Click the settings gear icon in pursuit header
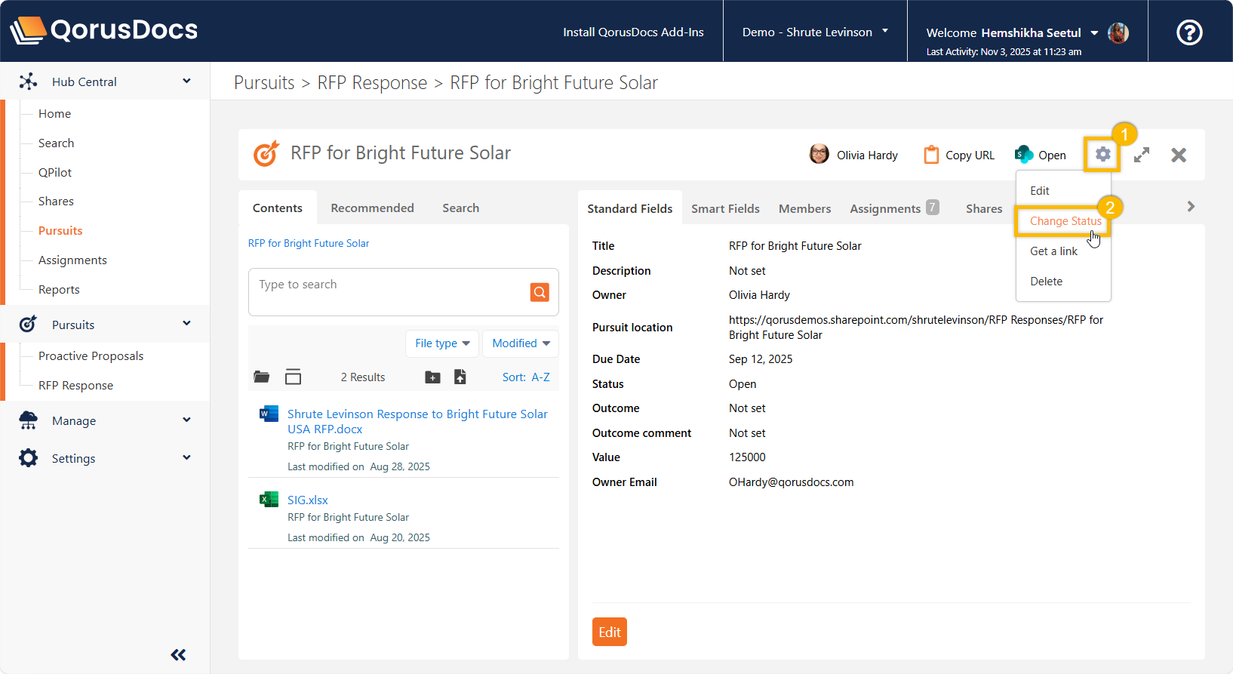The image size is (1233, 674). tap(1102, 155)
